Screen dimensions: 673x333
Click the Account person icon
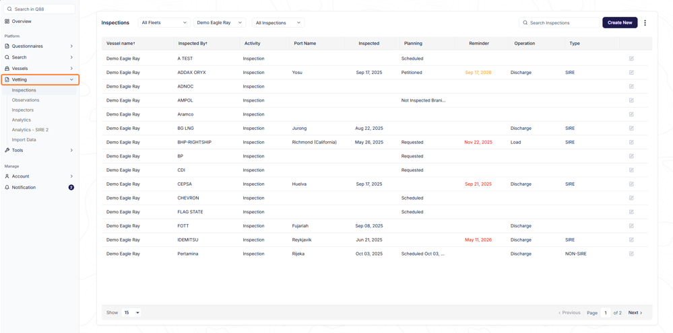pyautogui.click(x=7, y=176)
